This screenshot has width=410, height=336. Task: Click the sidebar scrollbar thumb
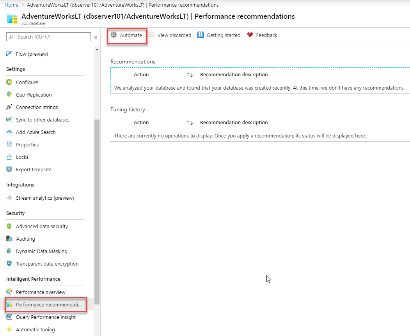coord(97,212)
